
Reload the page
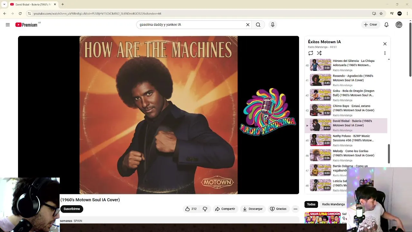pos(20,14)
